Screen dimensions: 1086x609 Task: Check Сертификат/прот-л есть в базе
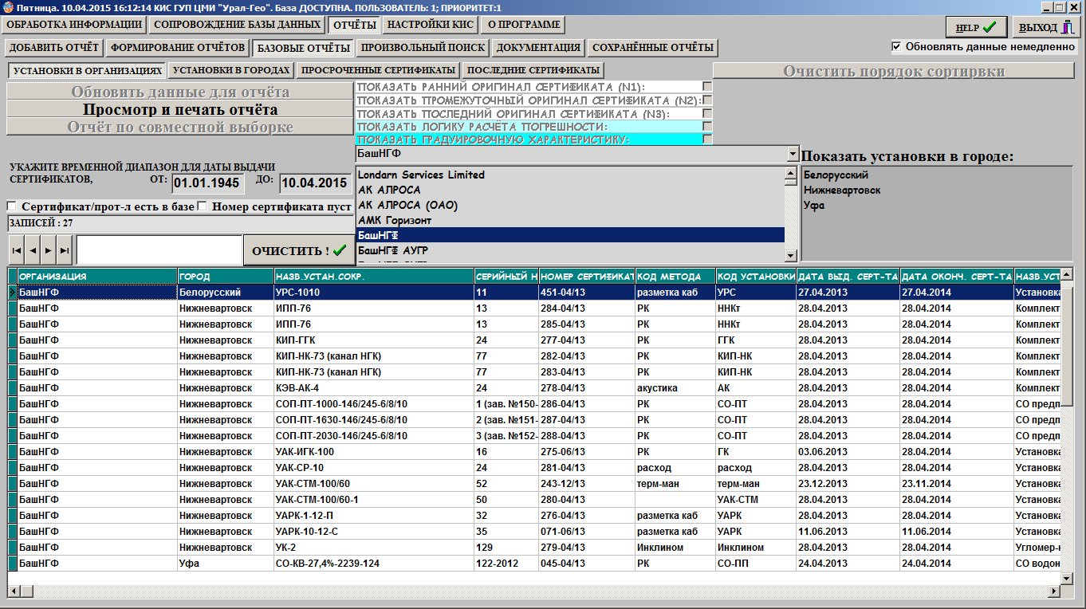coord(12,206)
